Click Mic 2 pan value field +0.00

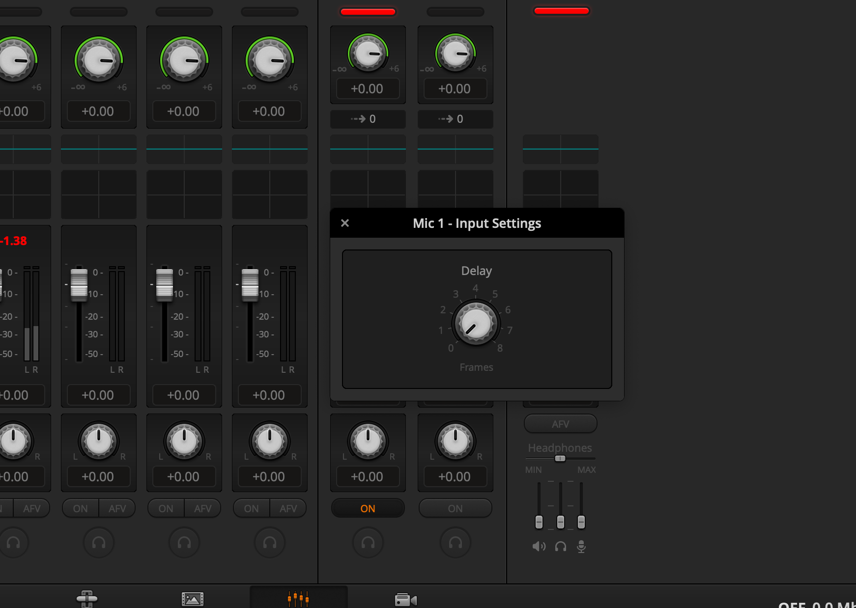tap(455, 477)
